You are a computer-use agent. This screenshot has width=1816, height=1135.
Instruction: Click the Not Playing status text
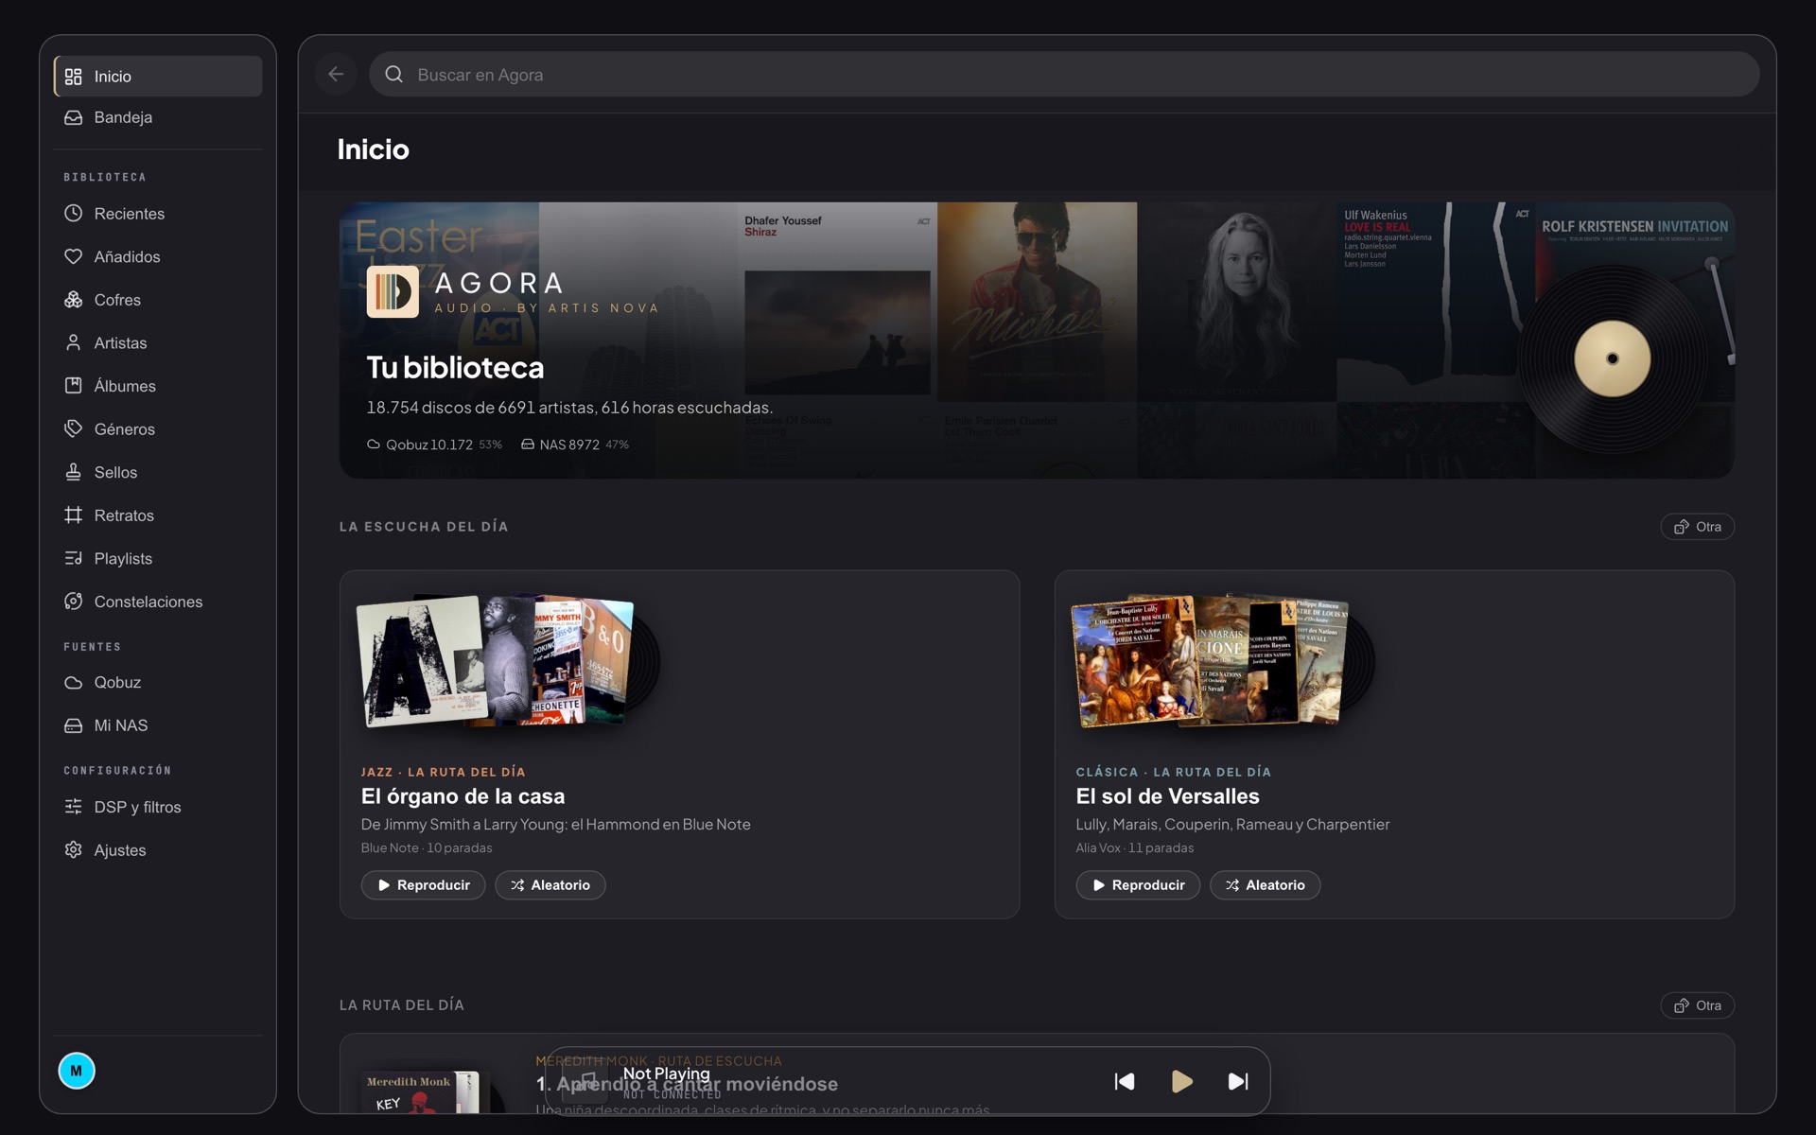[x=666, y=1074]
